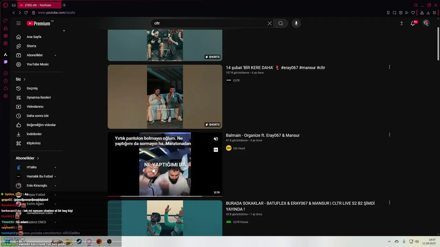
Task: Reload the page with the refresh icon
Action: click(x=26, y=13)
